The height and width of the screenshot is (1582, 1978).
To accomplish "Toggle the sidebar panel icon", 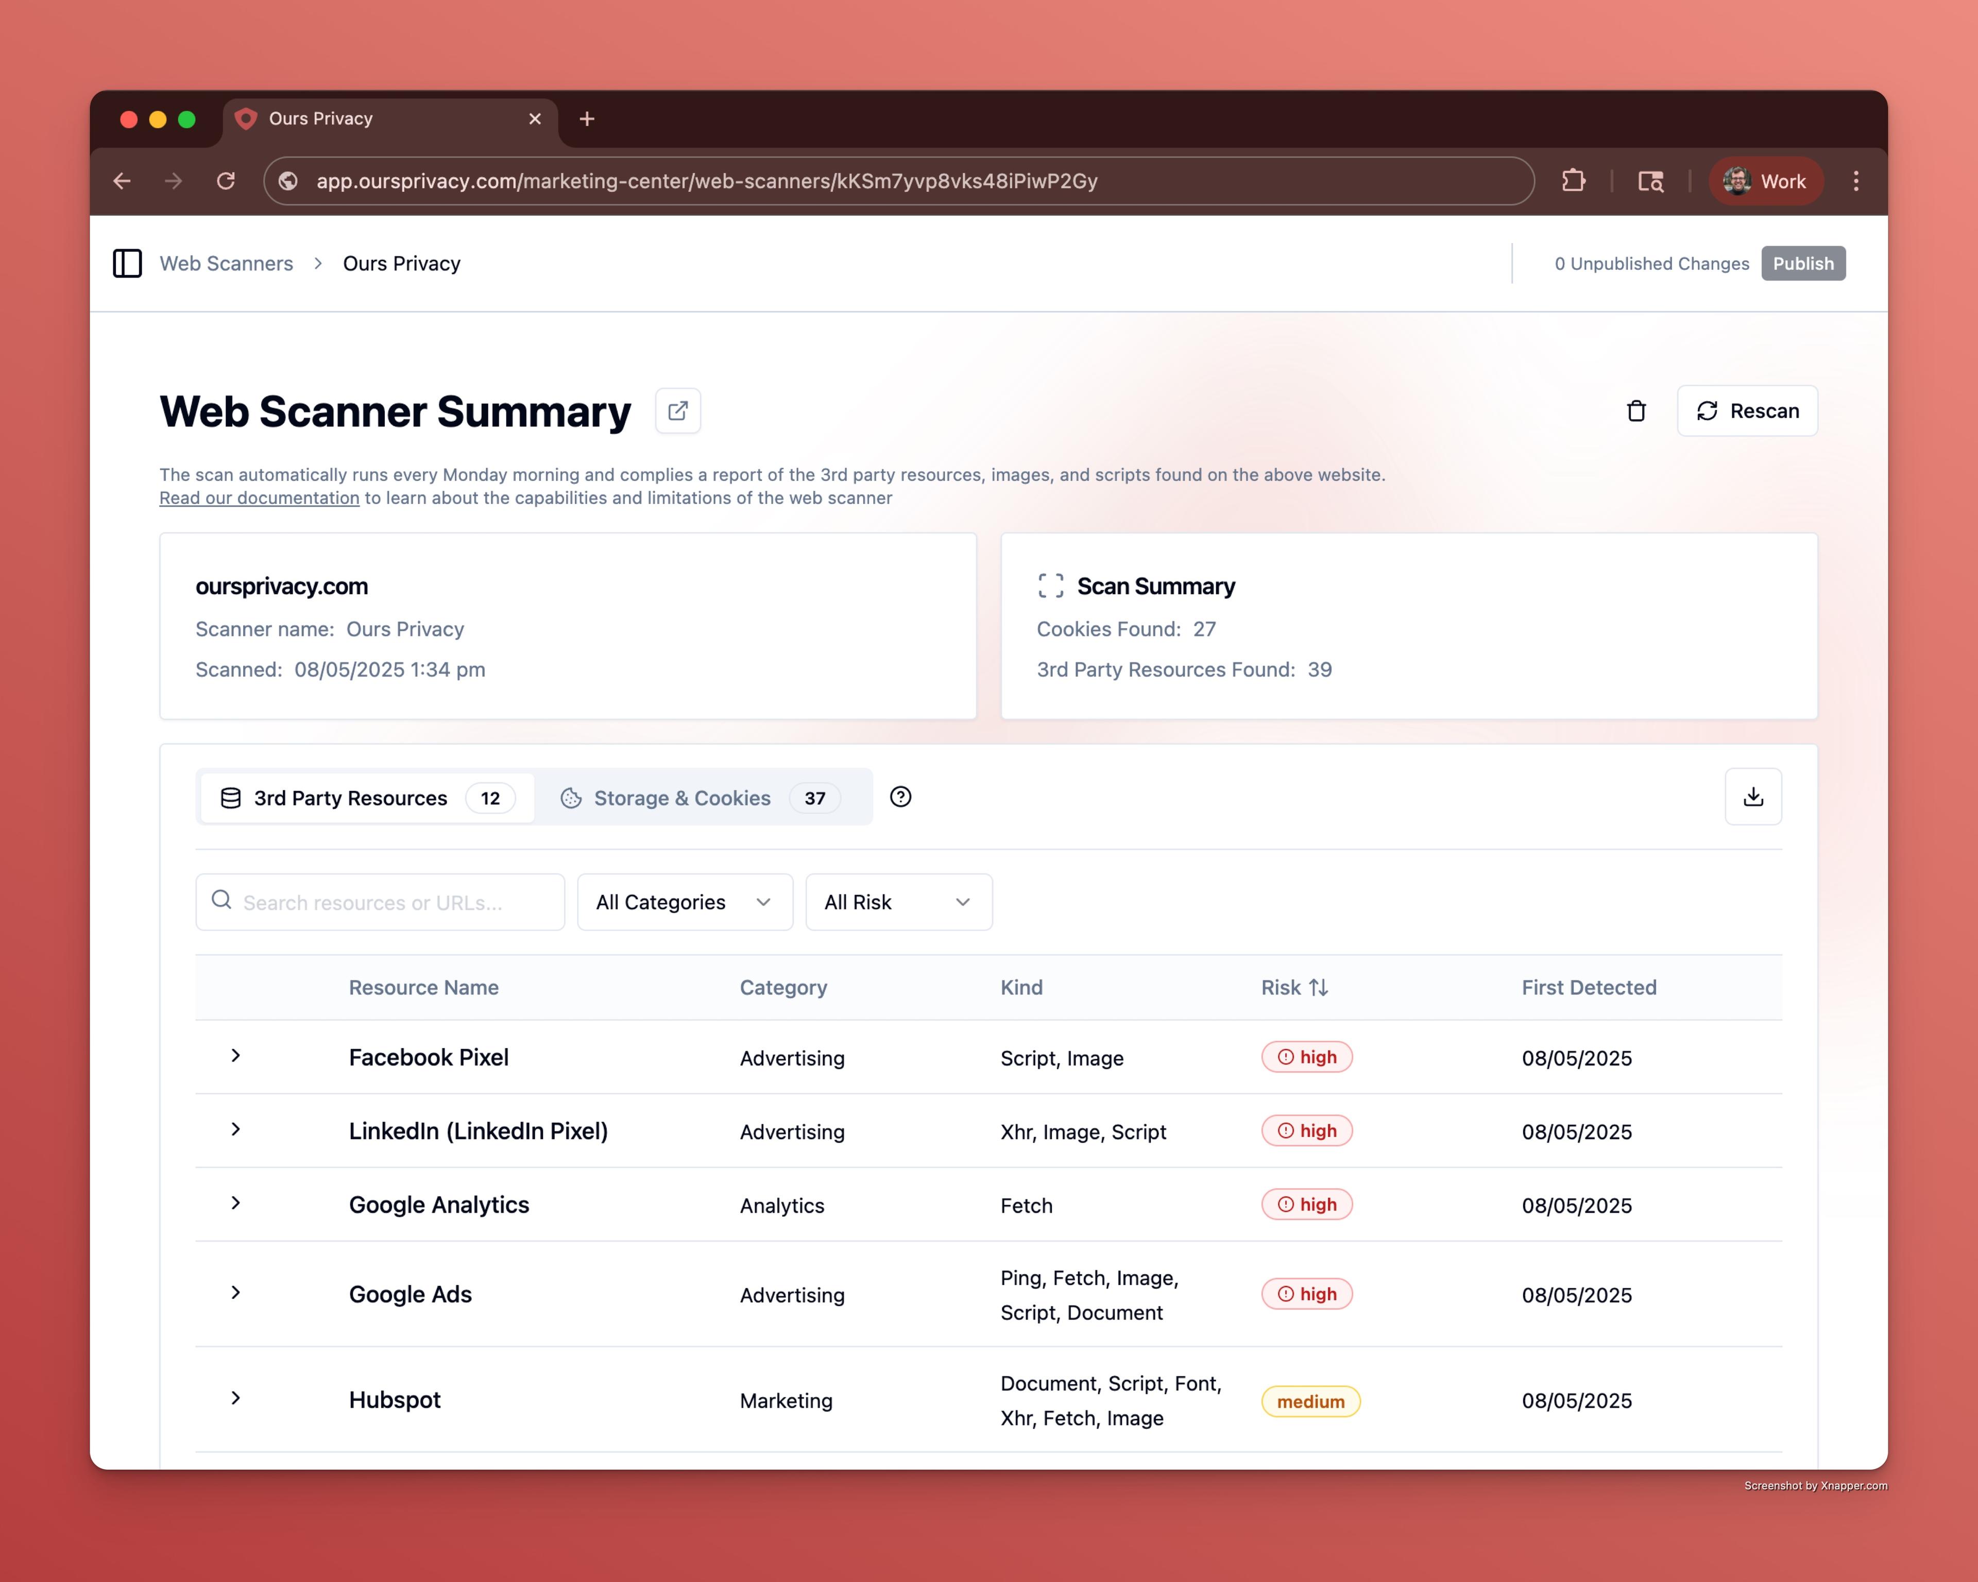I will (x=127, y=263).
